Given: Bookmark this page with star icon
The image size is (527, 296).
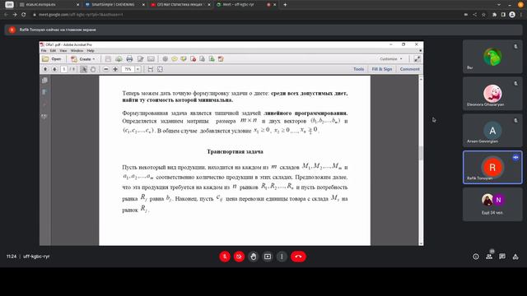Looking at the screenshot, I should [x=483, y=15].
